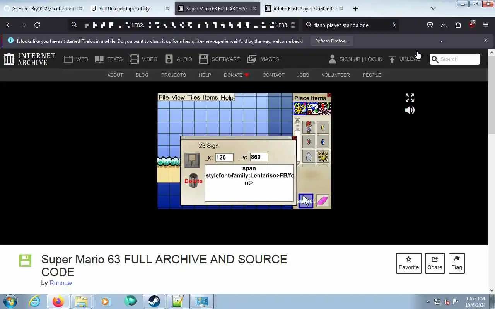Click SIGN UP link
This screenshot has width=495, height=309.
(350, 59)
